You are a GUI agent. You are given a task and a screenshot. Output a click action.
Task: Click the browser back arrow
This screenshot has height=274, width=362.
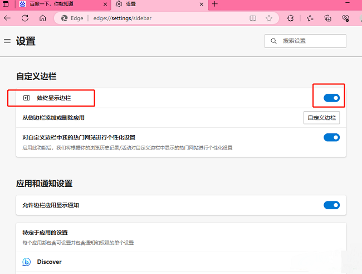(7, 18)
